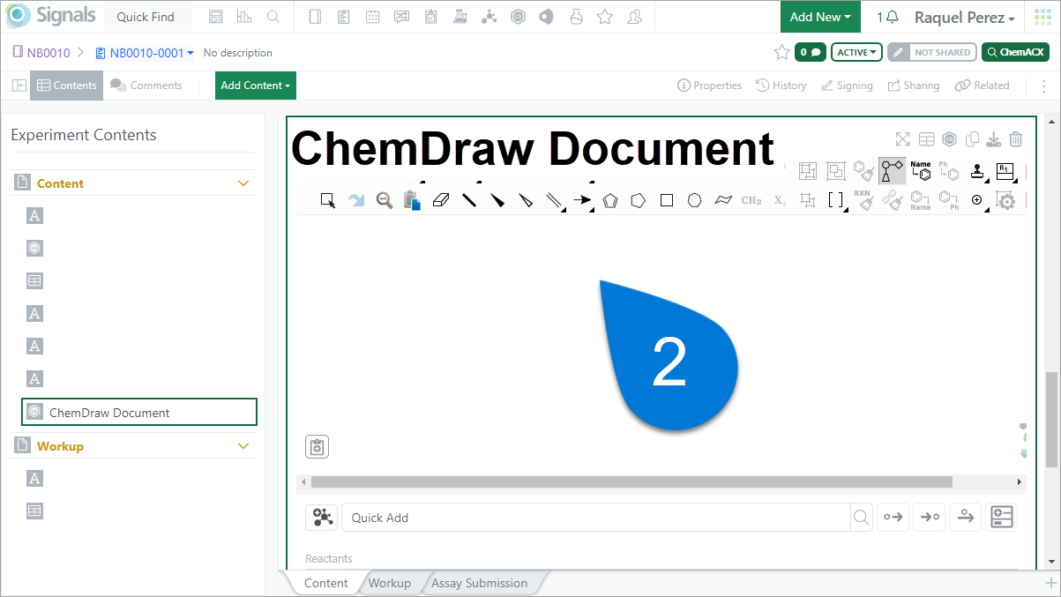1061x597 pixels.
Task: Expand ChemDraw editor to full screen
Action: coord(902,139)
